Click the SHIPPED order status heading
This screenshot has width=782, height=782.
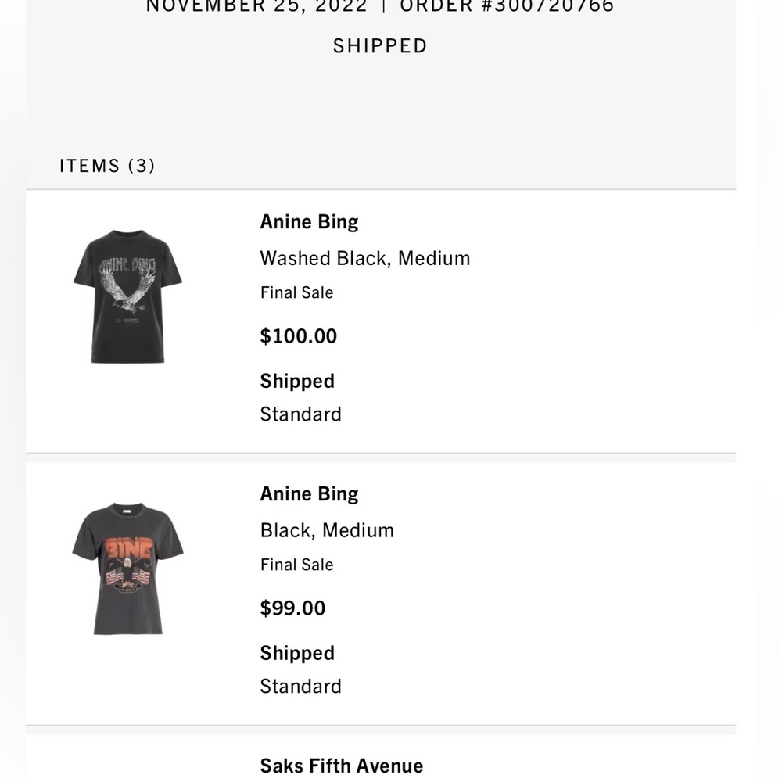pos(380,46)
